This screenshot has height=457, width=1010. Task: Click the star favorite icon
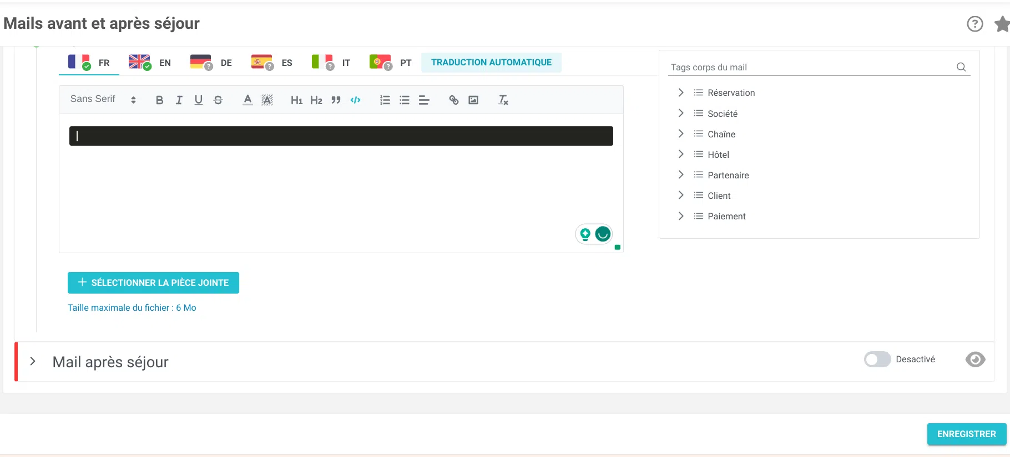[x=1002, y=24]
